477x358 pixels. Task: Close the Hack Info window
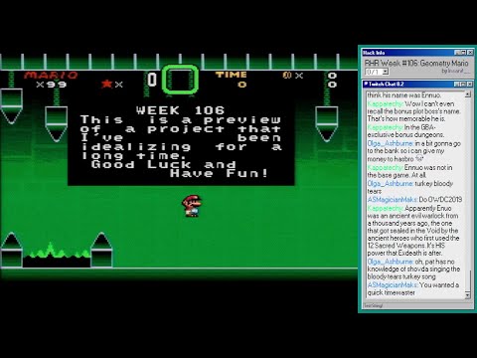pos(470,53)
